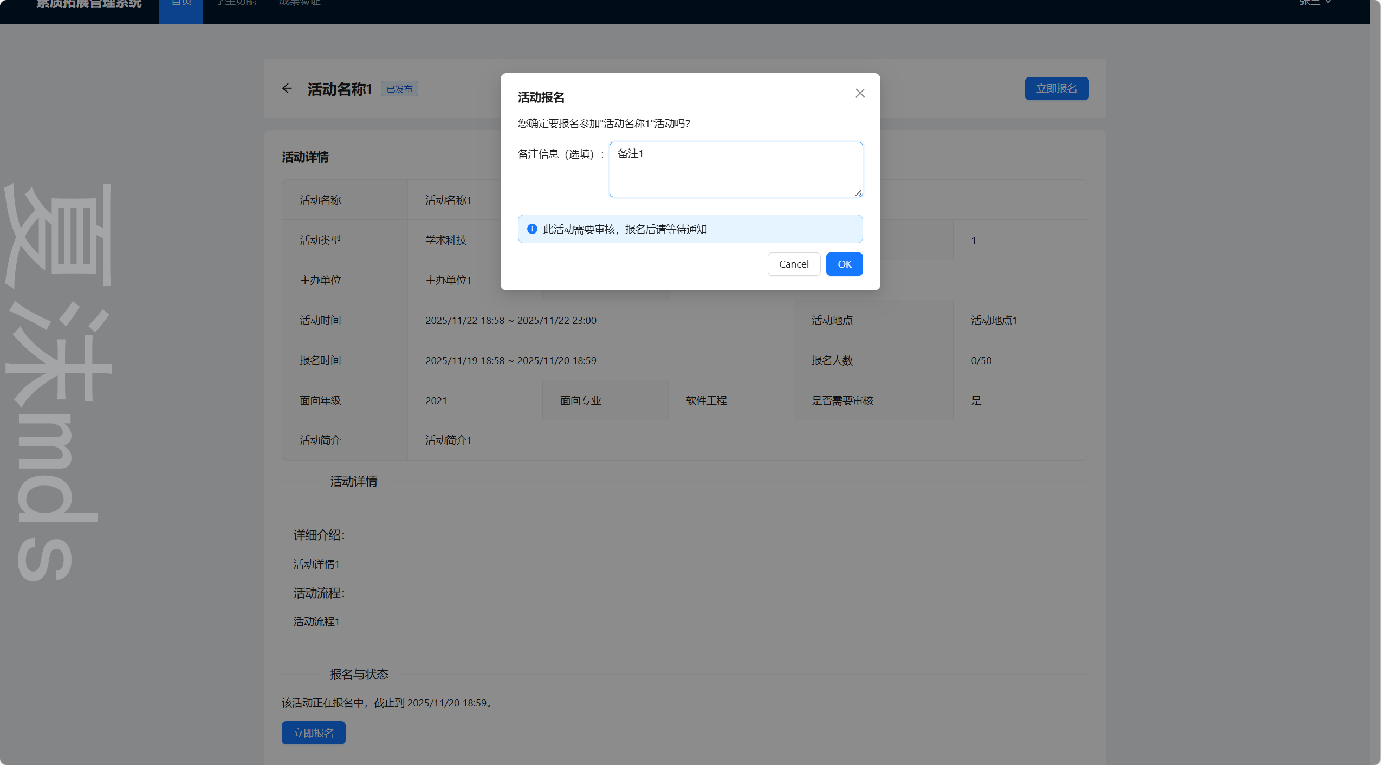Click the 素质拓展管理系统 logo title
Viewport: 1381px width, 765px height.
[x=89, y=4]
